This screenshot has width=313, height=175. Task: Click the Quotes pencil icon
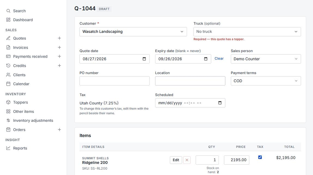(x=8, y=38)
